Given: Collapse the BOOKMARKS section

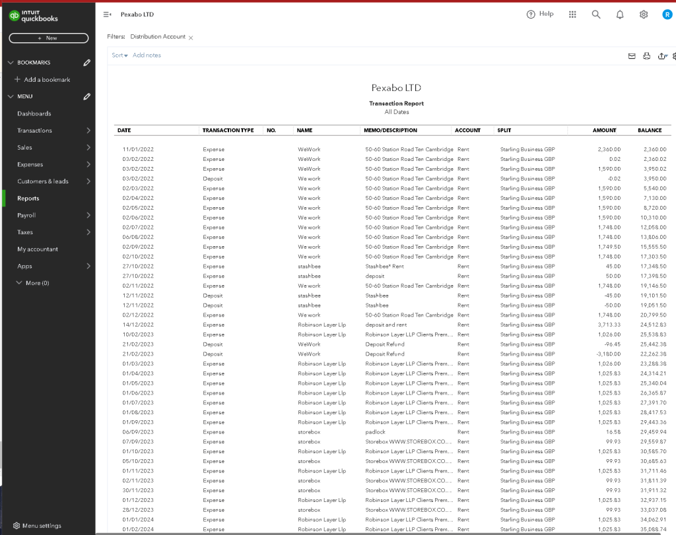Looking at the screenshot, I should tap(11, 63).
